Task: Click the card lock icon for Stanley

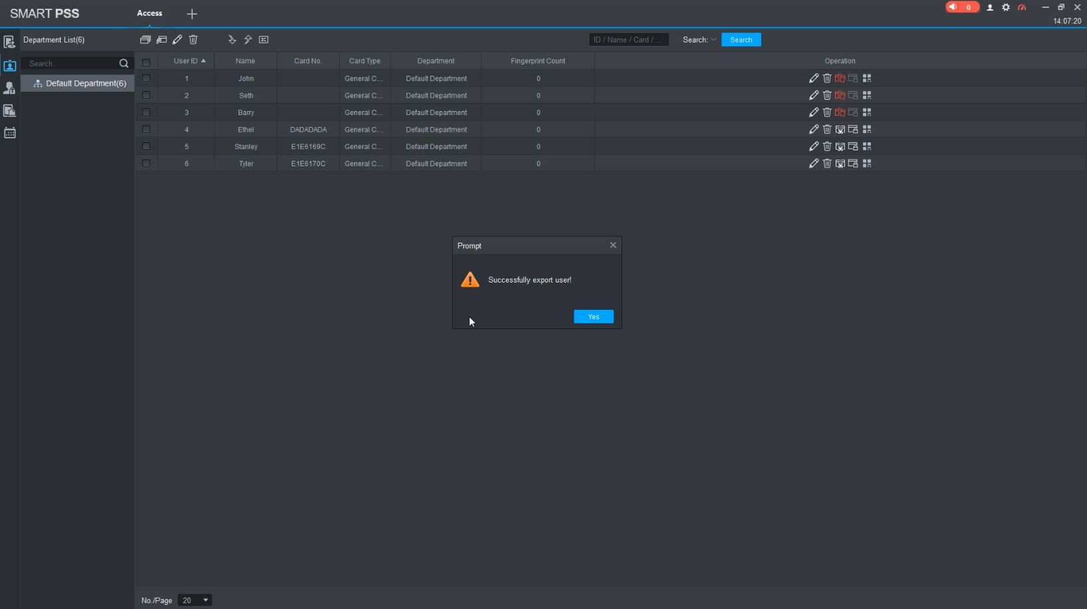Action: (853, 147)
